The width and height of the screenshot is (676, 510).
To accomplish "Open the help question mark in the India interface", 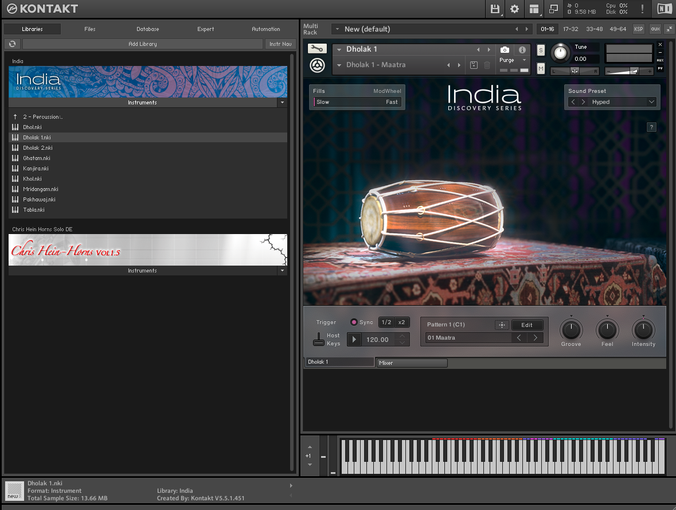I will (651, 127).
